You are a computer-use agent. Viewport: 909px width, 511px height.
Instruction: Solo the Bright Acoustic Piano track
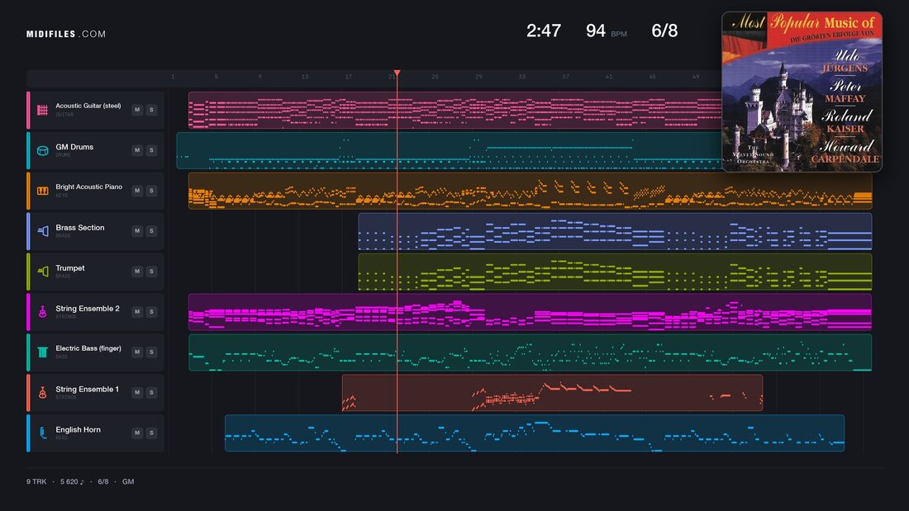tap(151, 191)
